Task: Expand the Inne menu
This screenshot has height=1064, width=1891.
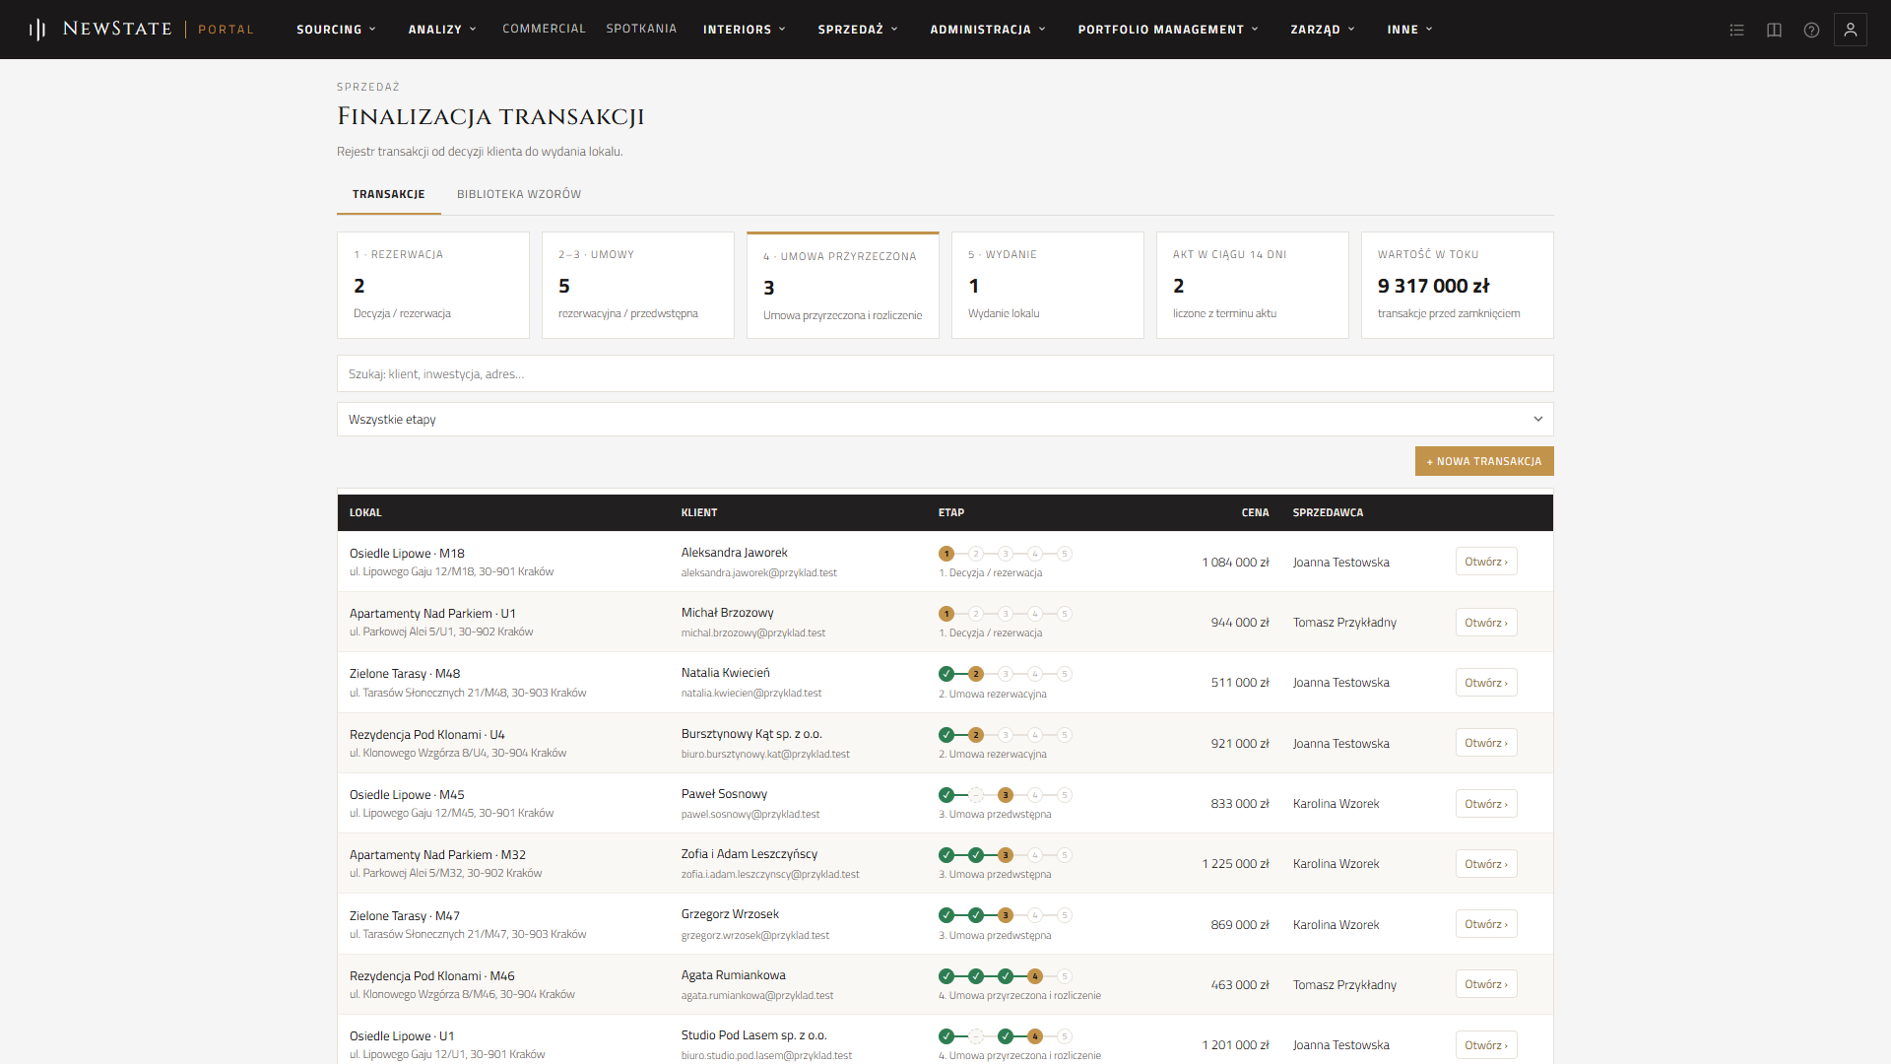Action: 1410,30
